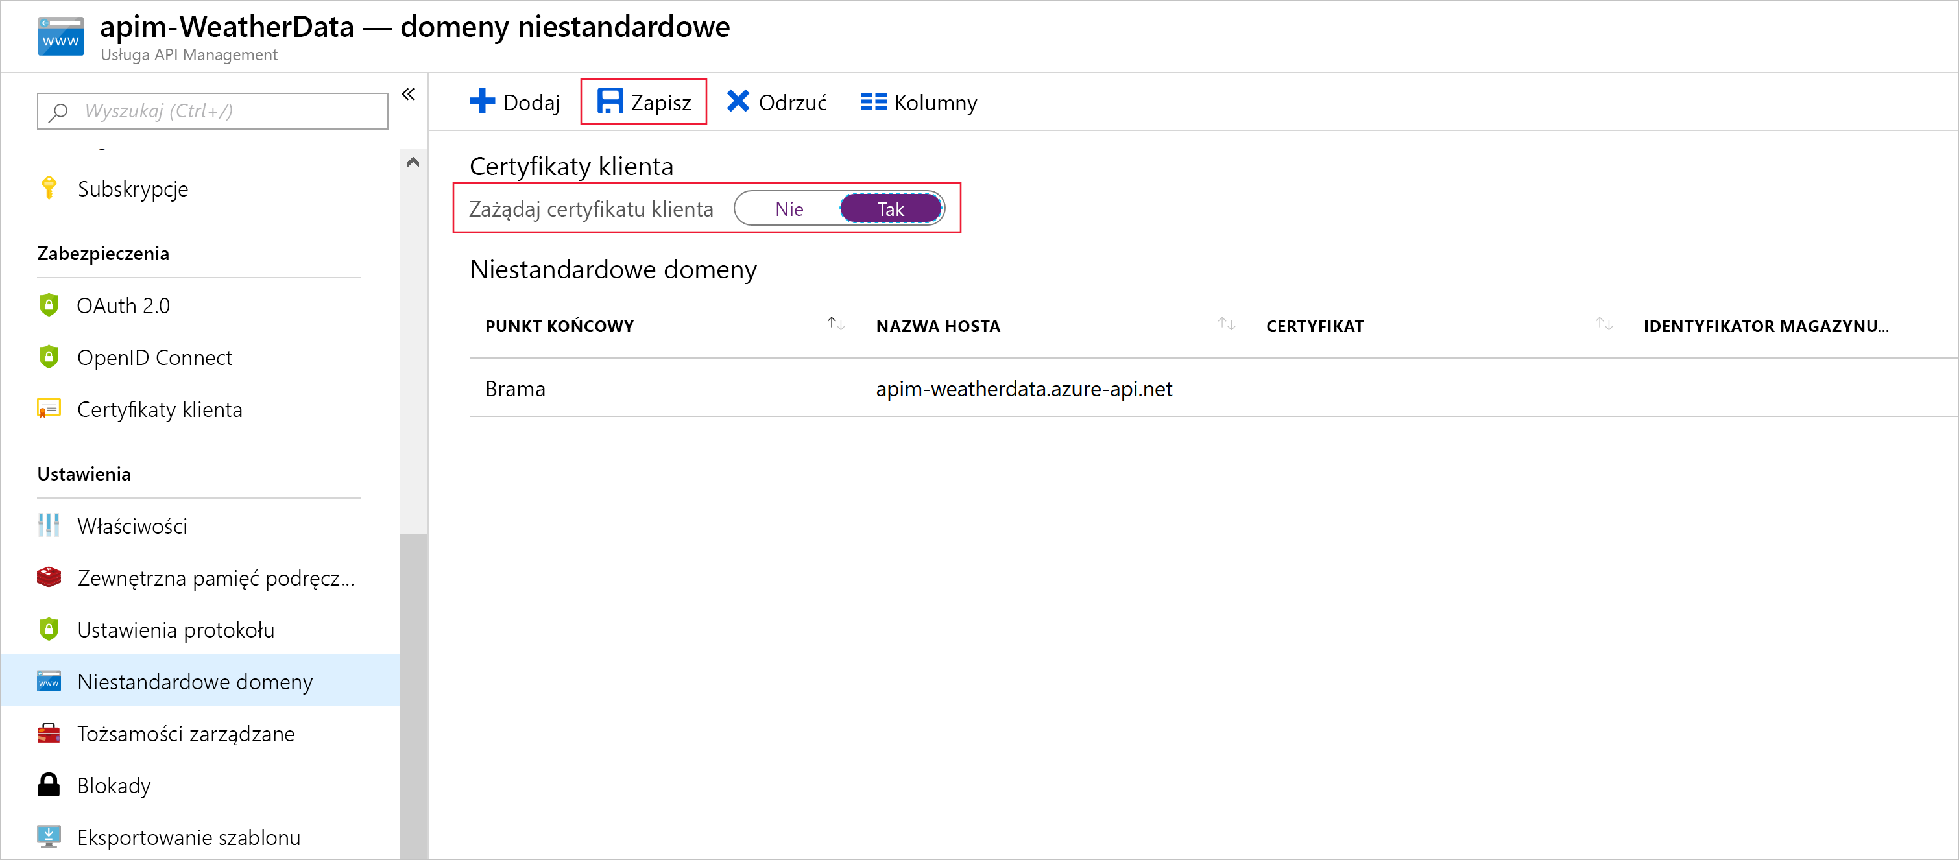Sort by Certyfikat column arrows
The width and height of the screenshot is (1959, 860).
point(1604,324)
